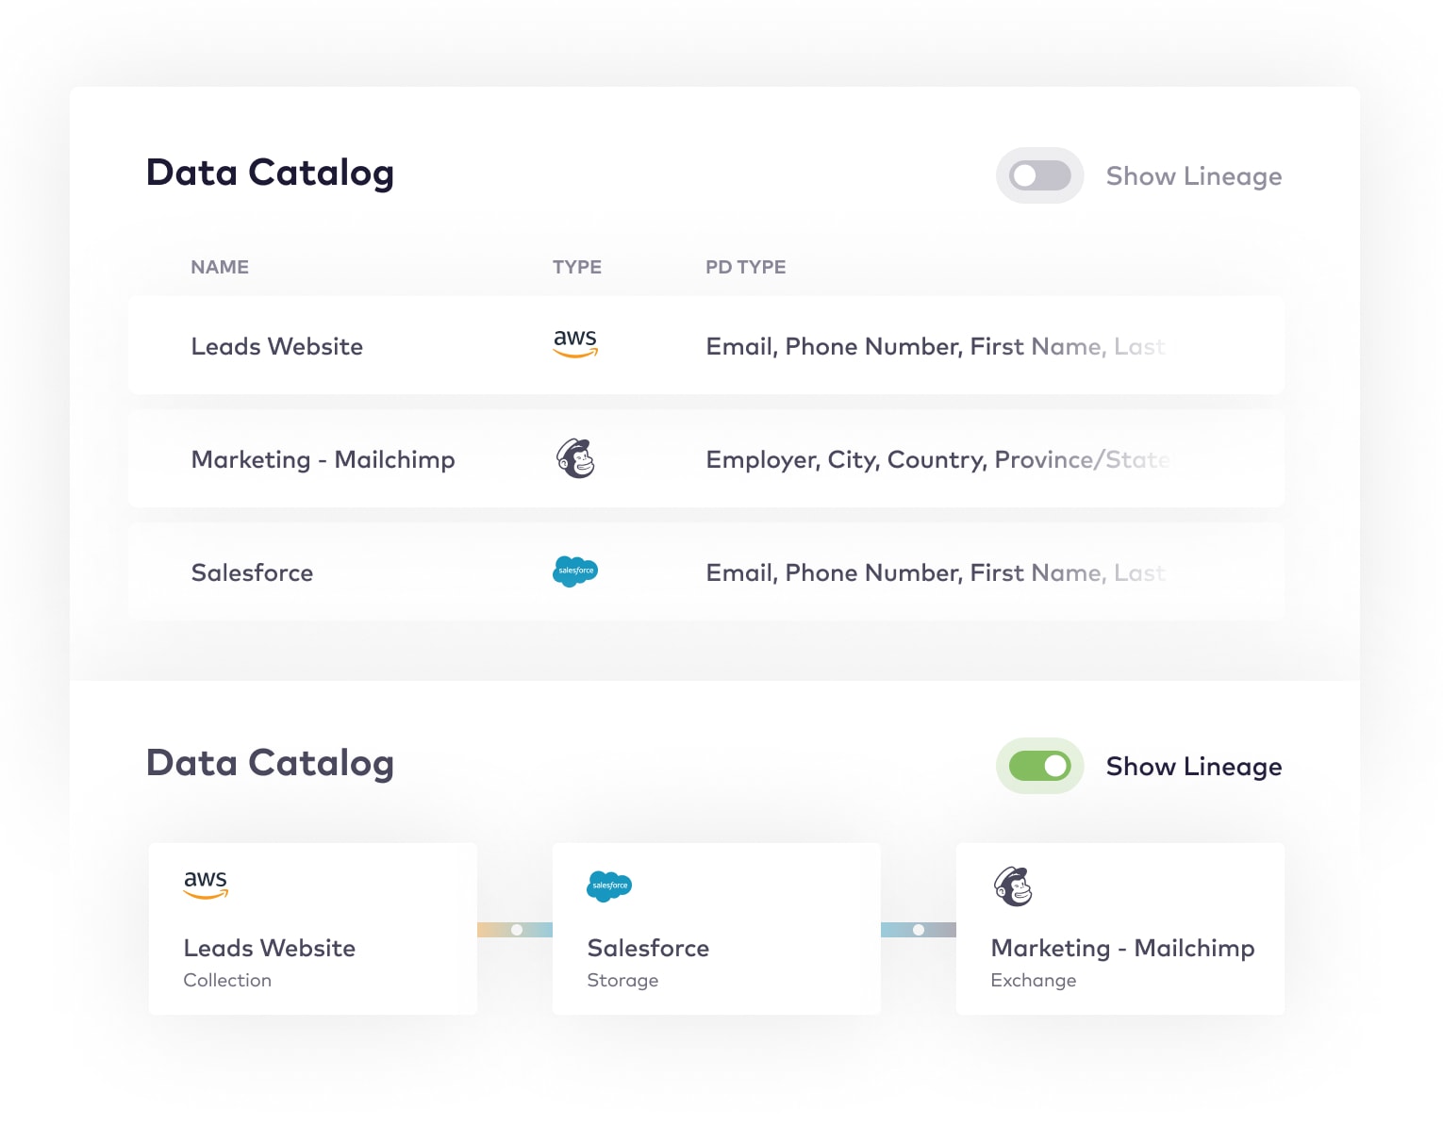Click the Mailchimp icon in the table row
This screenshot has width=1443, height=1126.
(x=575, y=458)
